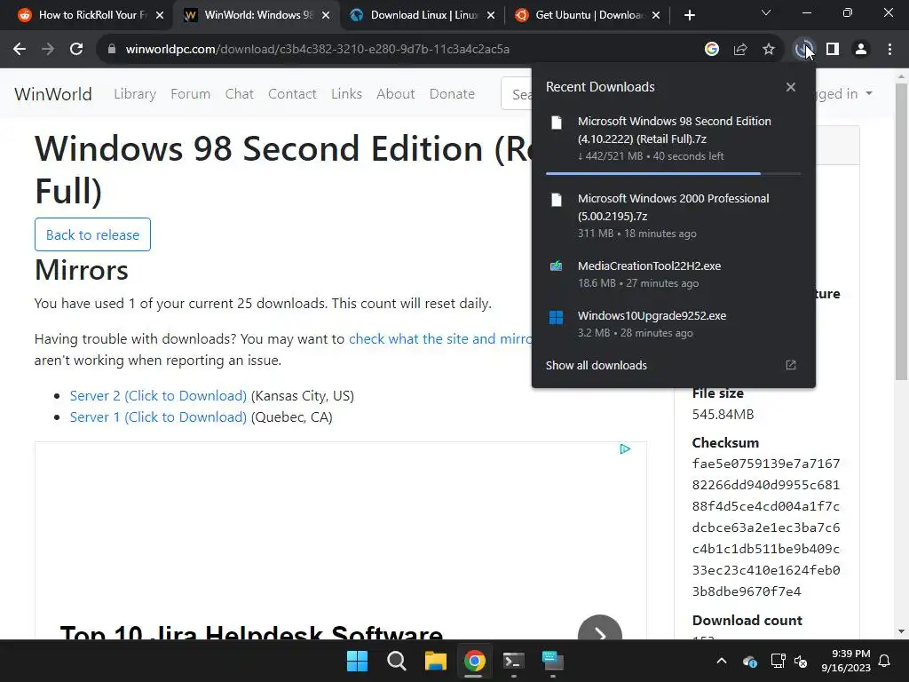Open the Chrome profile avatar
The image size is (909, 682).
(x=861, y=50)
